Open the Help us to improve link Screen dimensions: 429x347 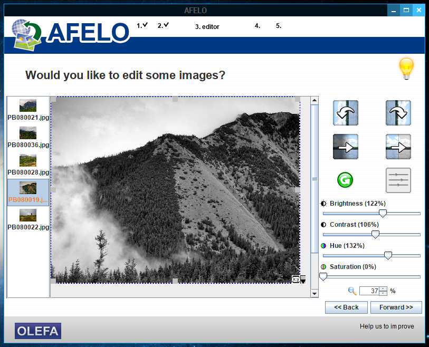[387, 326]
